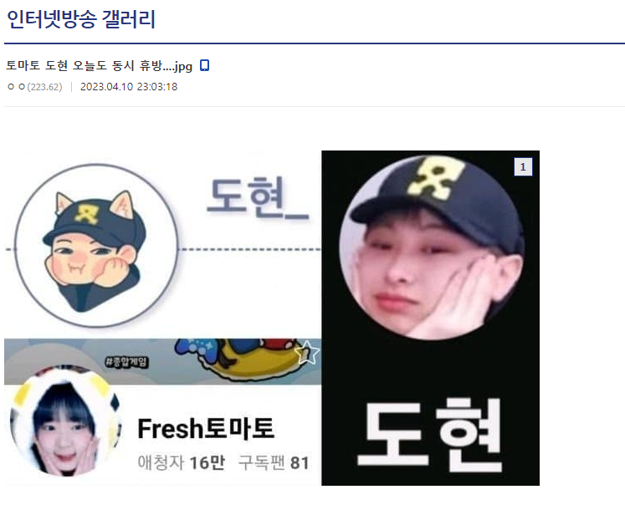Click the star favorite icon on the banner
This screenshot has width=625, height=510.
(307, 352)
